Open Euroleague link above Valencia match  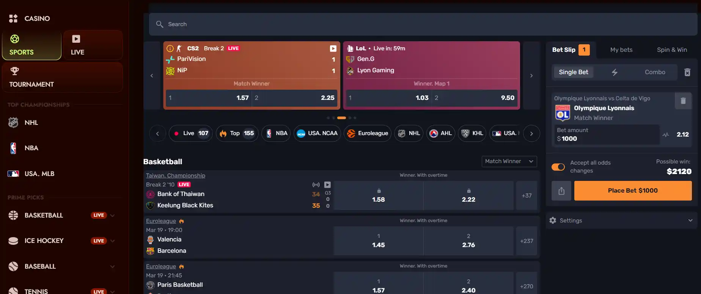(x=161, y=221)
